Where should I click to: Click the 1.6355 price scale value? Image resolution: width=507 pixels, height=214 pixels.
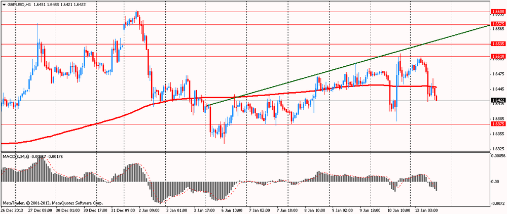pyautogui.click(x=498, y=133)
